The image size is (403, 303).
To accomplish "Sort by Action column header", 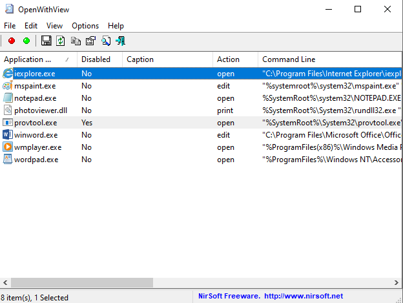I will click(235, 59).
